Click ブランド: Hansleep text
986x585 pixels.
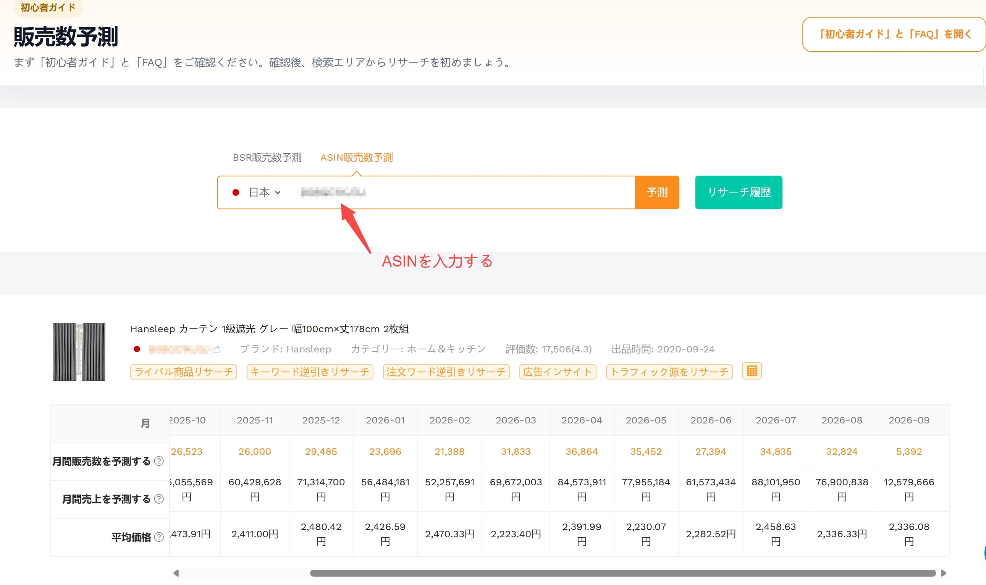pos(285,349)
